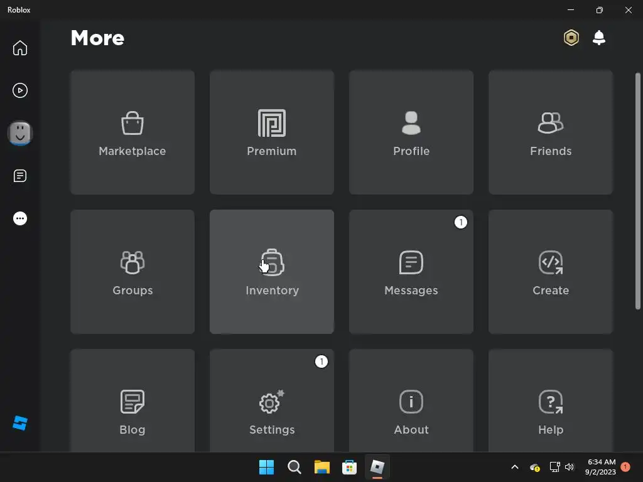Open the notifications bell
Image resolution: width=643 pixels, height=482 pixels.
coord(598,38)
